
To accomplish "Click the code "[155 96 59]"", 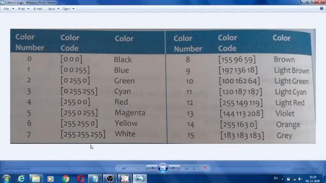I will click(x=237, y=60).
